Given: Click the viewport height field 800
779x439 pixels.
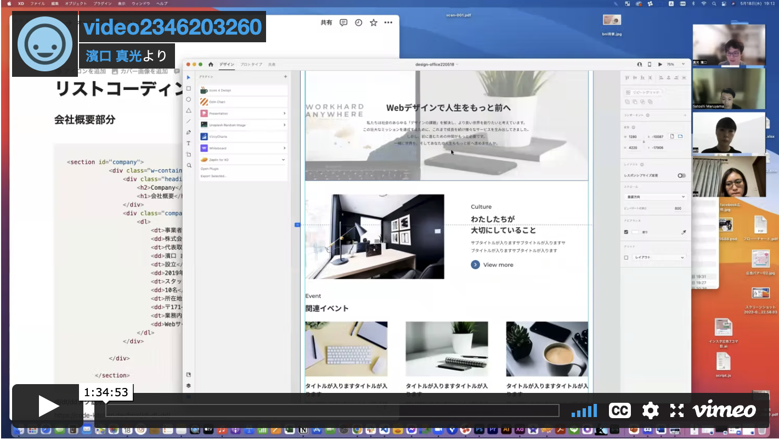Looking at the screenshot, I should [678, 209].
